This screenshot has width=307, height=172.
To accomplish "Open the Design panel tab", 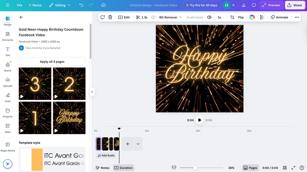I will pos(8,21).
